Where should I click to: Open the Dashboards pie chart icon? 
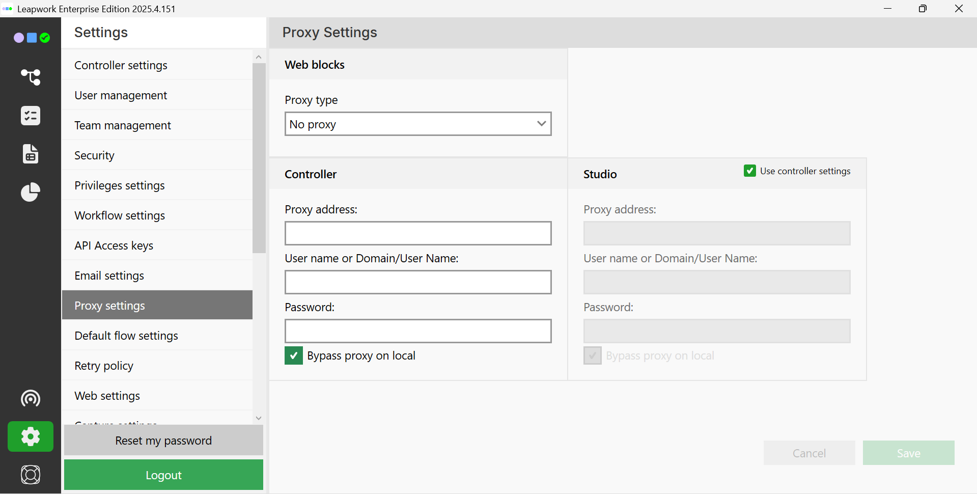pos(31,192)
